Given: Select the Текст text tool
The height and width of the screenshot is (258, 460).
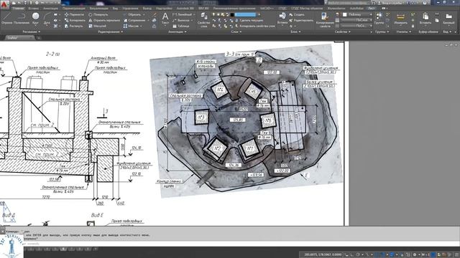Looking at the screenshot, I should pos(165,18).
